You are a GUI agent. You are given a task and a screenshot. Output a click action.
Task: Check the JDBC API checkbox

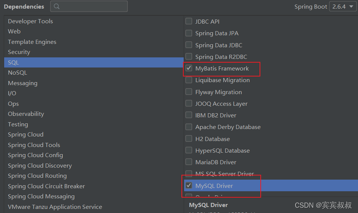tap(189, 21)
